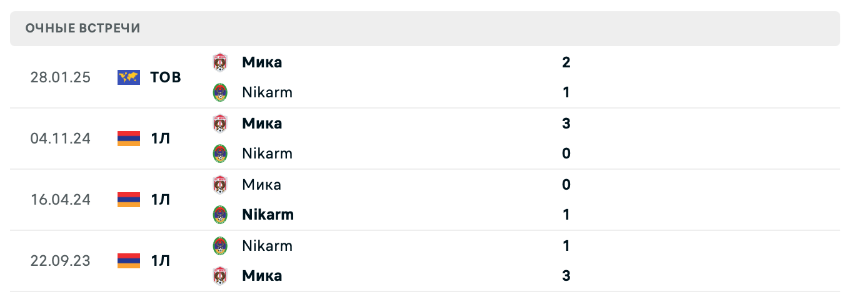Click the 22.09.23 match date
This screenshot has width=849, height=302.
(60, 261)
